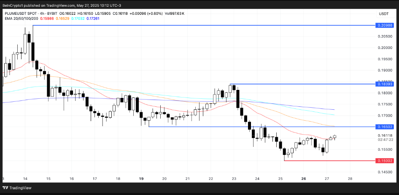Click the red support line at 0.15002
Image resolution: width=399 pixels, height=195 pixels.
tap(329, 160)
